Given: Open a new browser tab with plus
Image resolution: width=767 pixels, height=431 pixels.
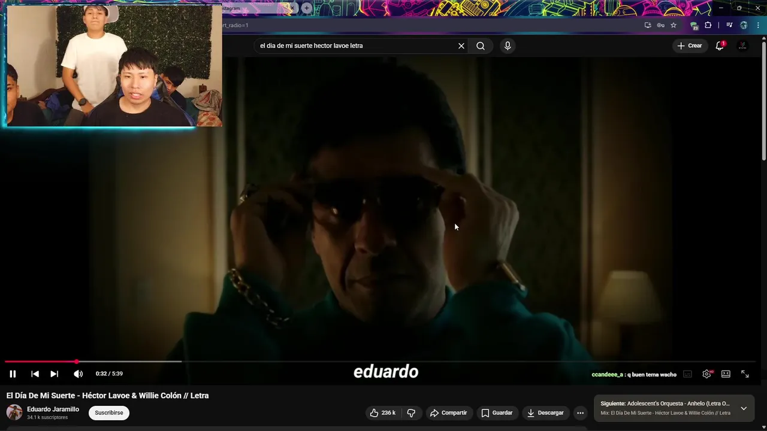Looking at the screenshot, I should click(x=307, y=8).
